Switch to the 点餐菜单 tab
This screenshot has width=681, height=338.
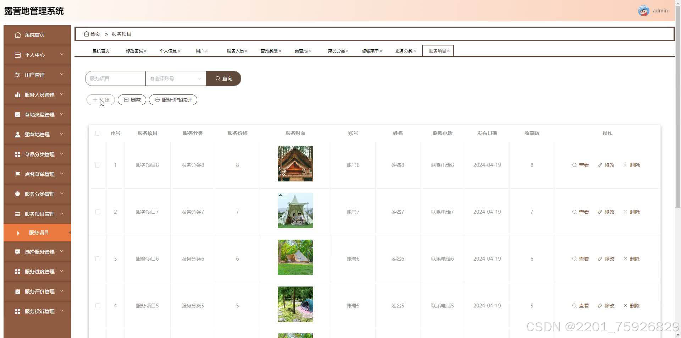(x=370, y=51)
